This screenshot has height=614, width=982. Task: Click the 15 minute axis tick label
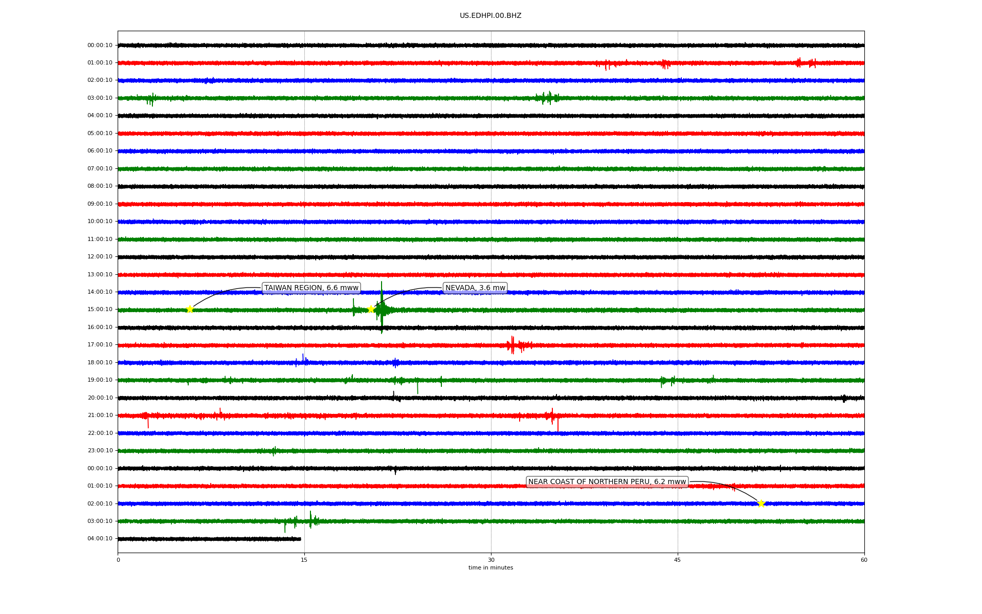pyautogui.click(x=304, y=560)
